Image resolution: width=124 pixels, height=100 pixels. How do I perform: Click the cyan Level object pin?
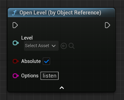click(16, 43)
